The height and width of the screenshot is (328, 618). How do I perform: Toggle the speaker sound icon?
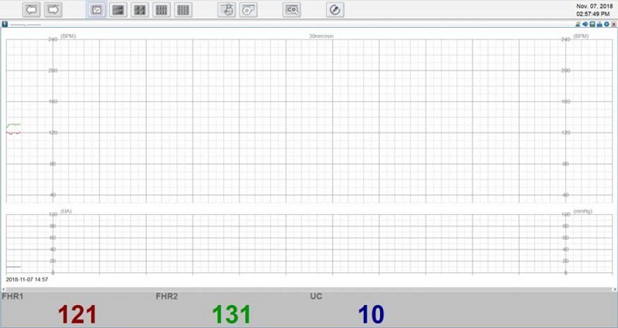[x=585, y=25]
